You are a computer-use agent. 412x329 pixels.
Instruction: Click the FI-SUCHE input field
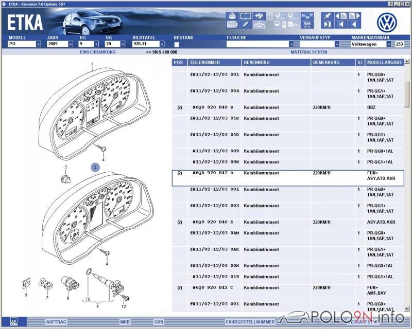257,44
